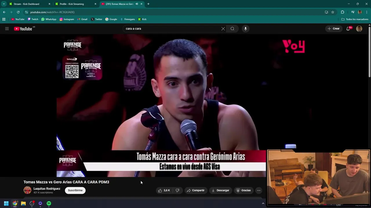Open the Gmail bookmark
371x208 pixels.
click(82, 19)
